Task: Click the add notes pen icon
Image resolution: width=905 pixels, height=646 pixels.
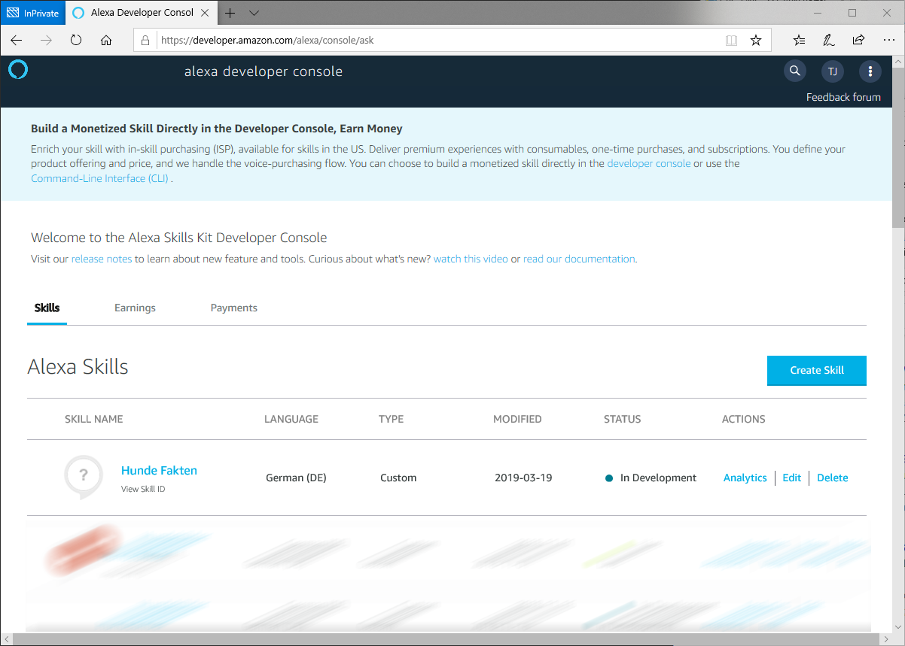Action: (x=829, y=41)
